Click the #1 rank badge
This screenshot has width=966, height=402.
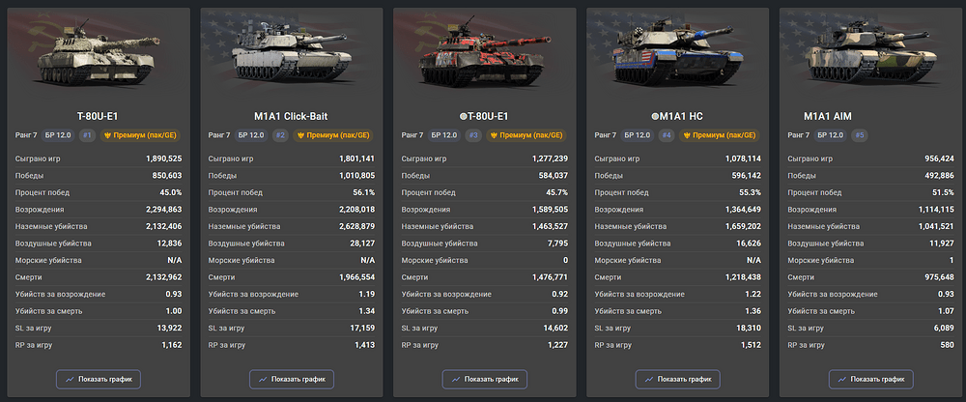point(88,135)
